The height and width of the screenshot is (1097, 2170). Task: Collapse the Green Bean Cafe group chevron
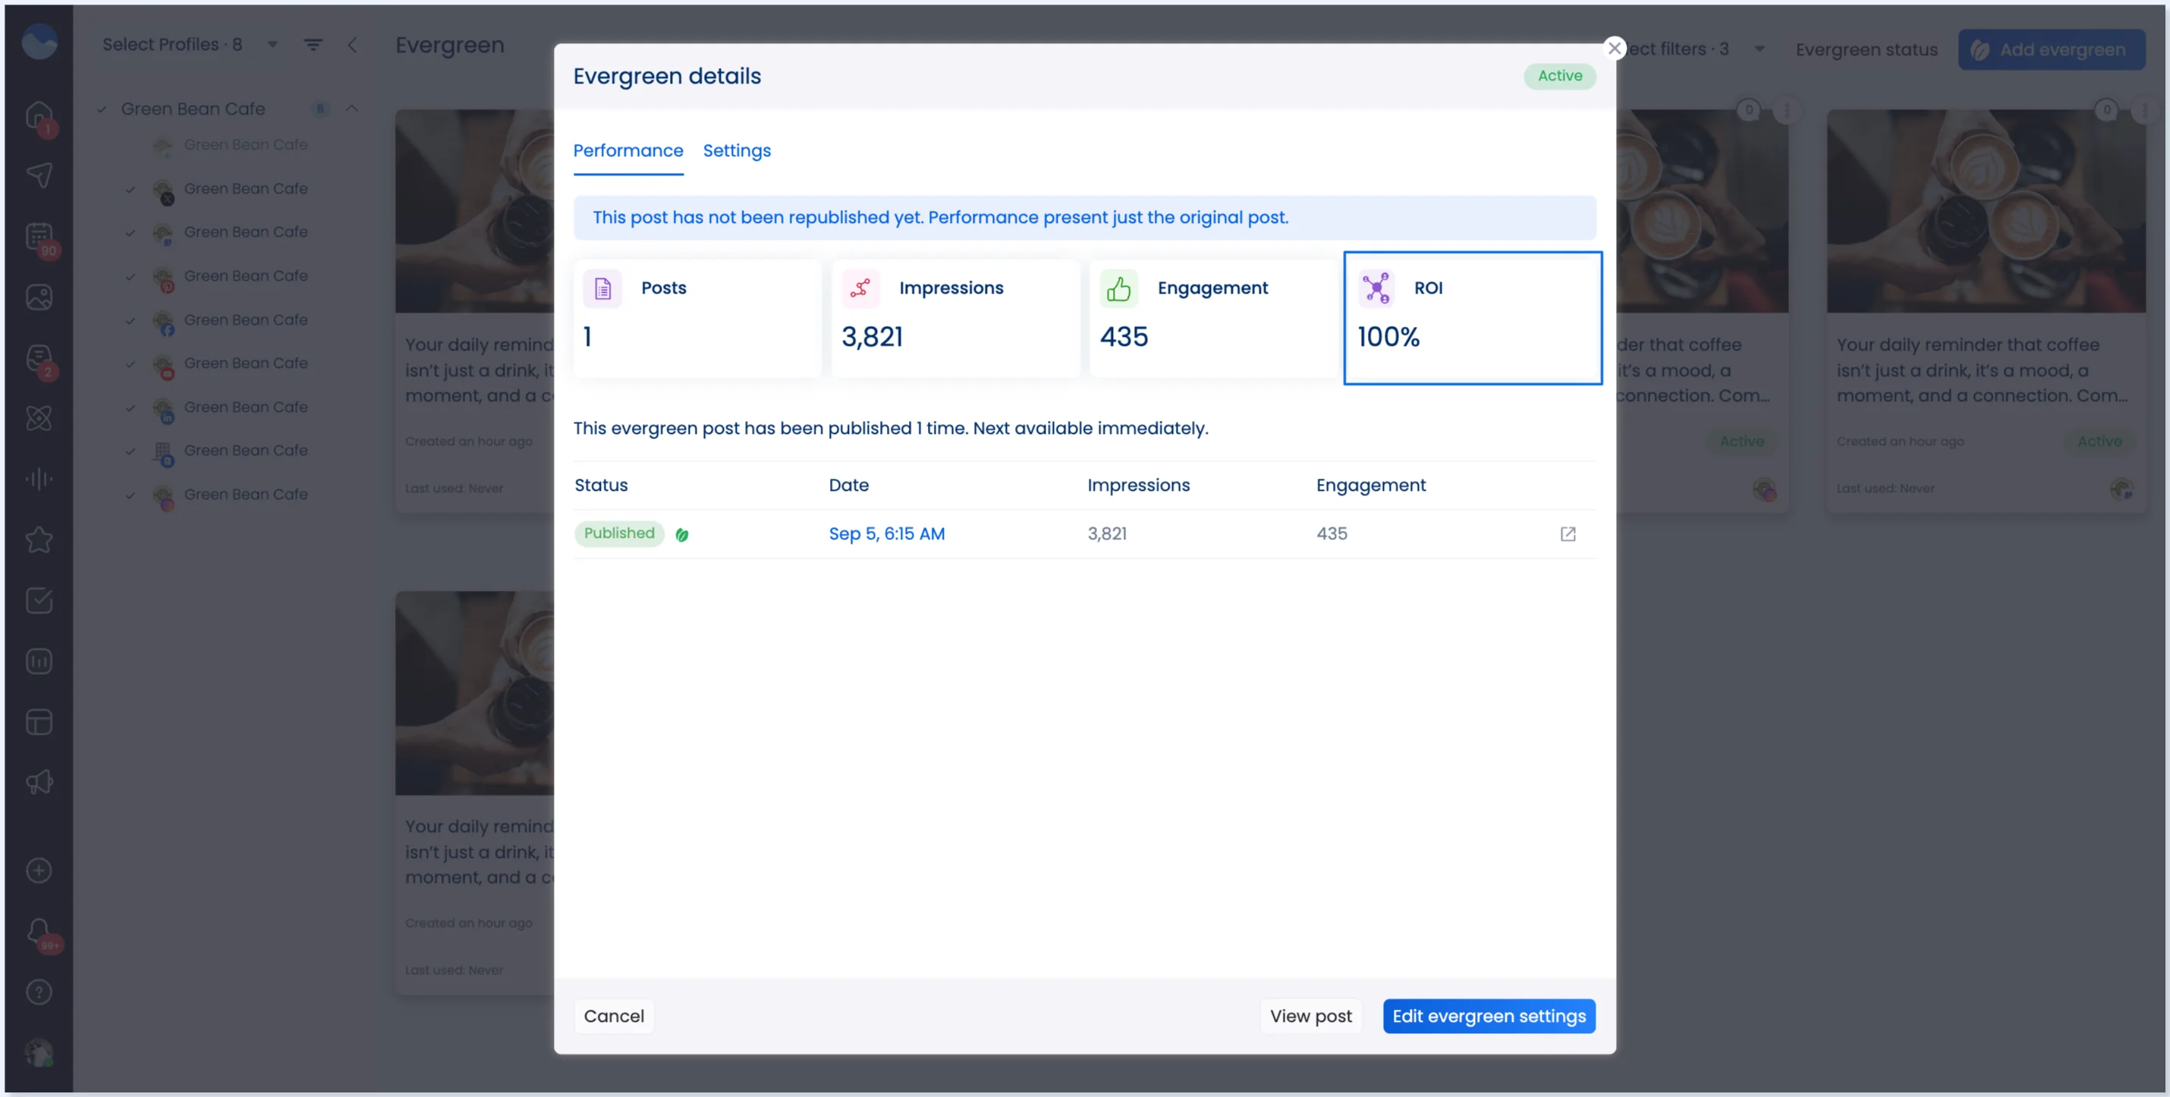coord(352,108)
